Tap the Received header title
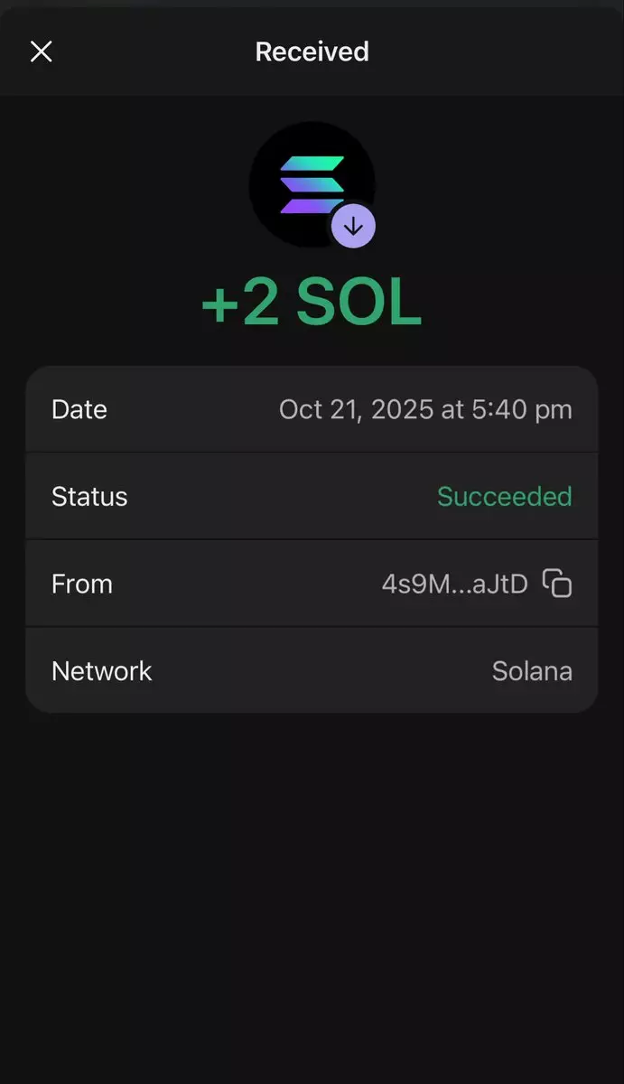 point(312,51)
